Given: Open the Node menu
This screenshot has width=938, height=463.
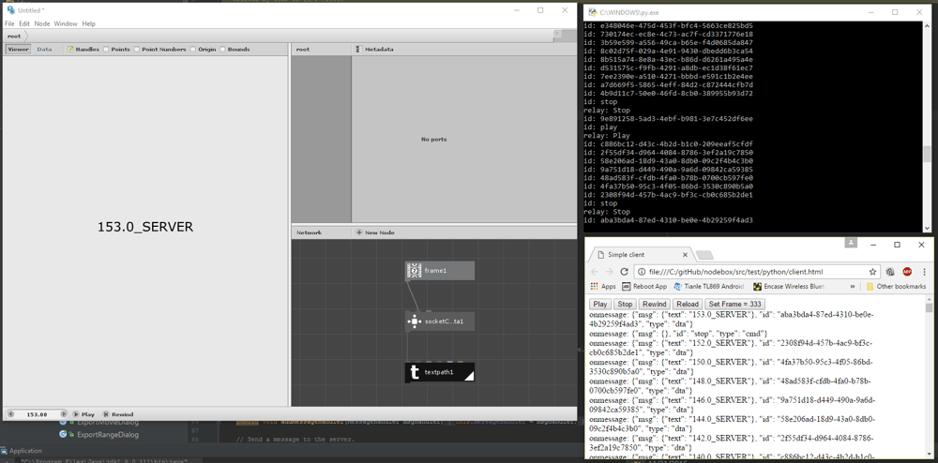Looking at the screenshot, I should click(42, 23).
